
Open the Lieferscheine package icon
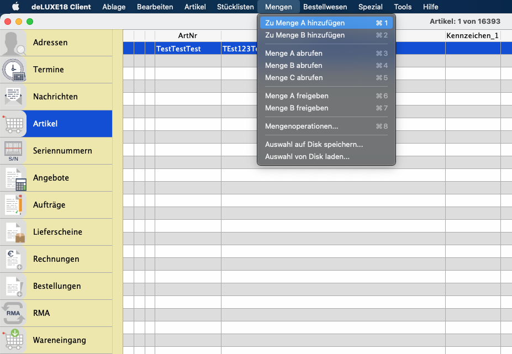pos(14,232)
